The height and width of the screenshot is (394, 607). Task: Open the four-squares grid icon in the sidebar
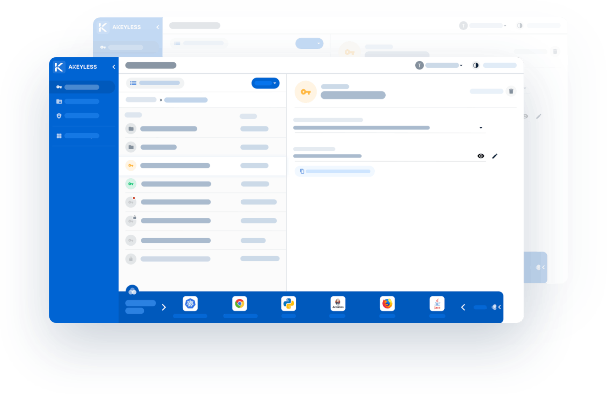point(59,136)
